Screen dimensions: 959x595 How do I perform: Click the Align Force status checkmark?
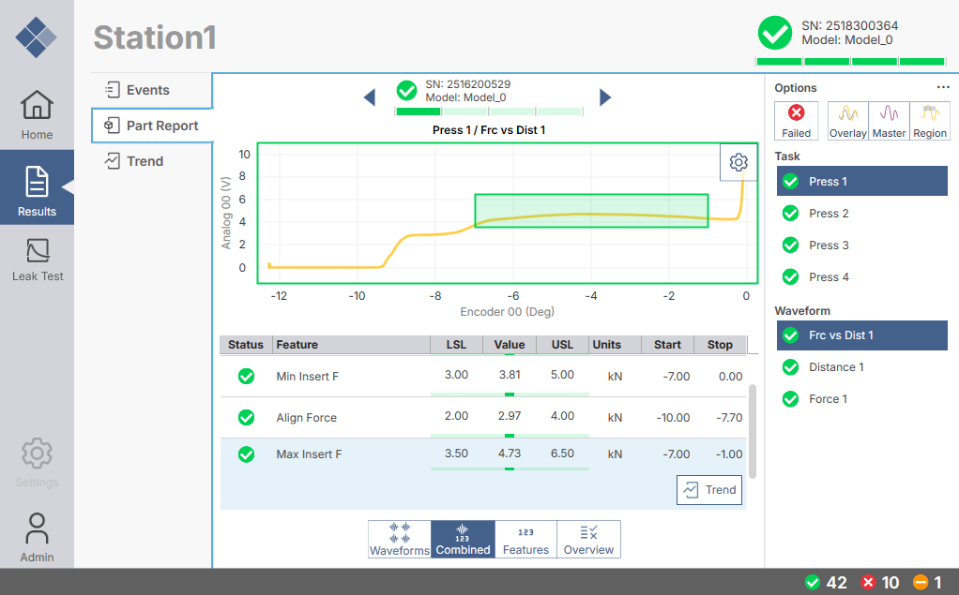[247, 417]
